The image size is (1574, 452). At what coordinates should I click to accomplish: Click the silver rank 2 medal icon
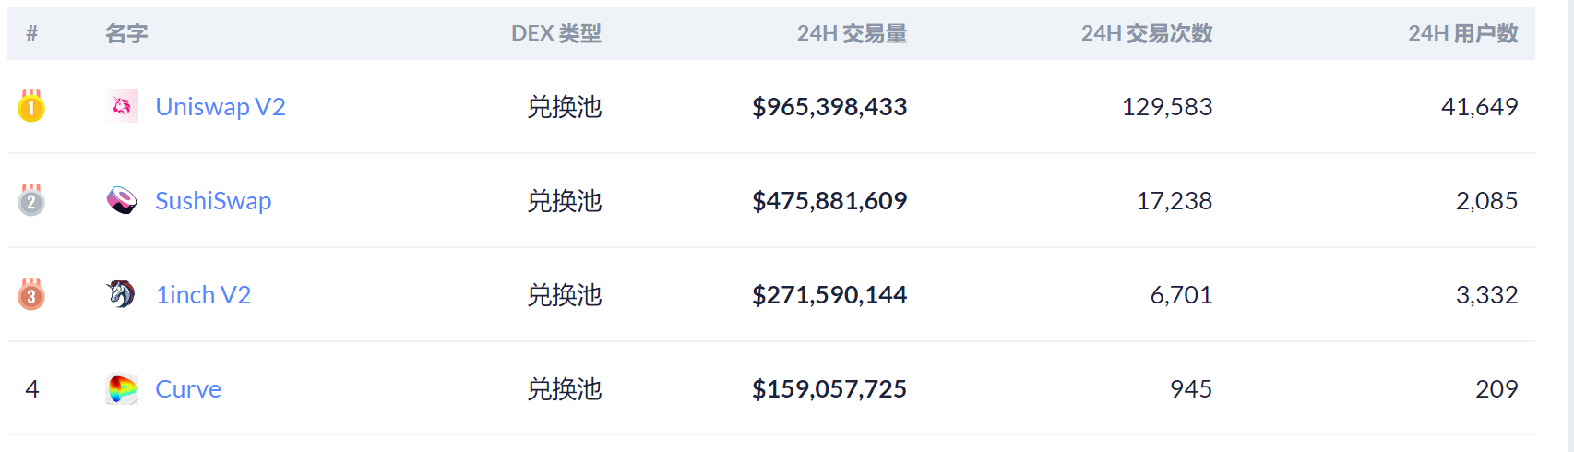tap(31, 200)
